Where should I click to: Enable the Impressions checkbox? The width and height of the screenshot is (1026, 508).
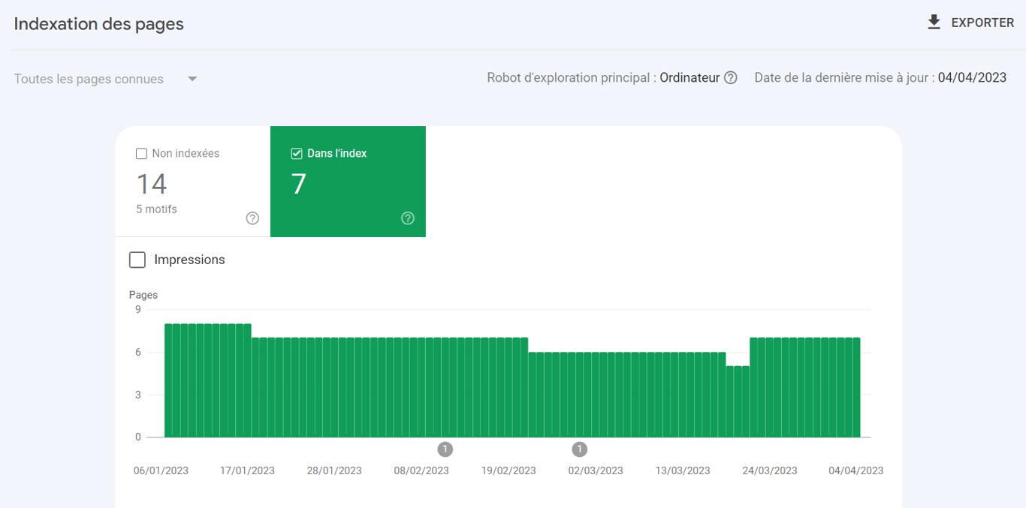click(137, 260)
